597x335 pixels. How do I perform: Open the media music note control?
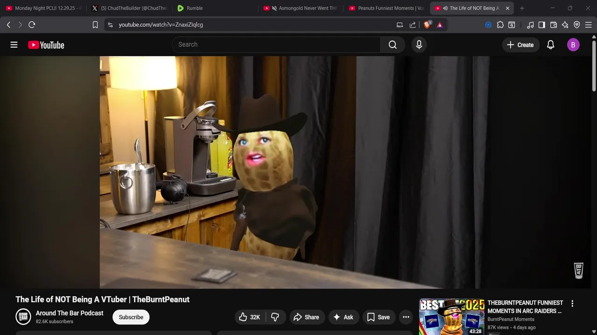coord(530,25)
